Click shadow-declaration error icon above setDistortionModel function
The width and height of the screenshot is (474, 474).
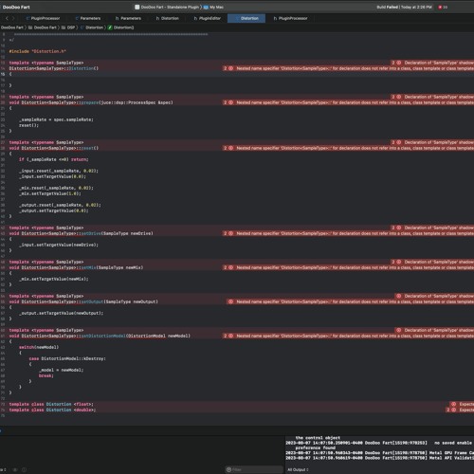click(x=398, y=330)
